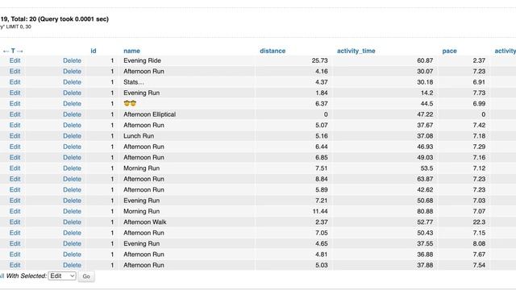
Task: Delete the Stats… row
Action: coord(72,82)
